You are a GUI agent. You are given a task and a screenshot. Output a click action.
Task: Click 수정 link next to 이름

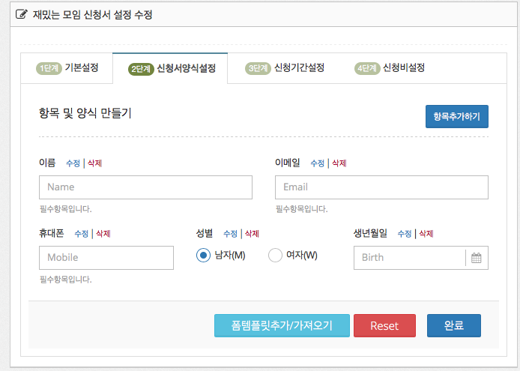[x=73, y=163]
